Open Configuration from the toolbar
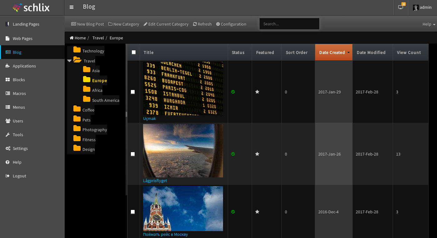Screen dimensions: 437x238 (231, 24)
